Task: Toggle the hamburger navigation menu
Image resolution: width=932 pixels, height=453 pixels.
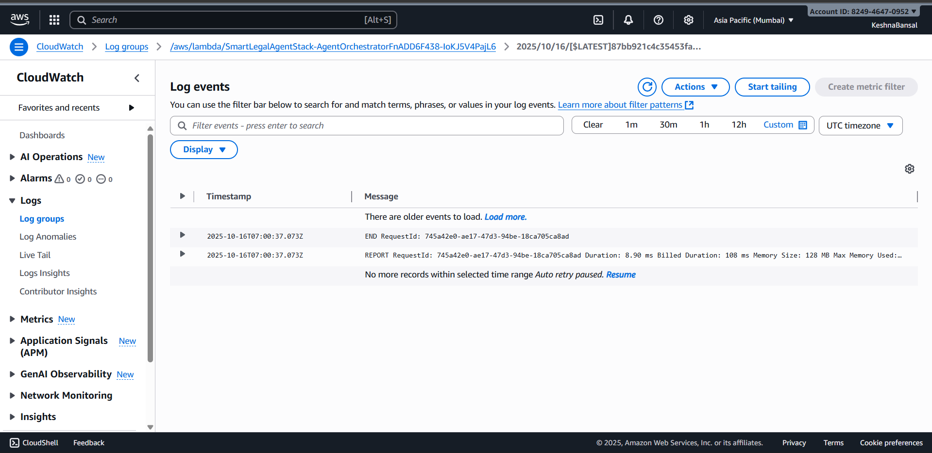Action: coord(19,47)
